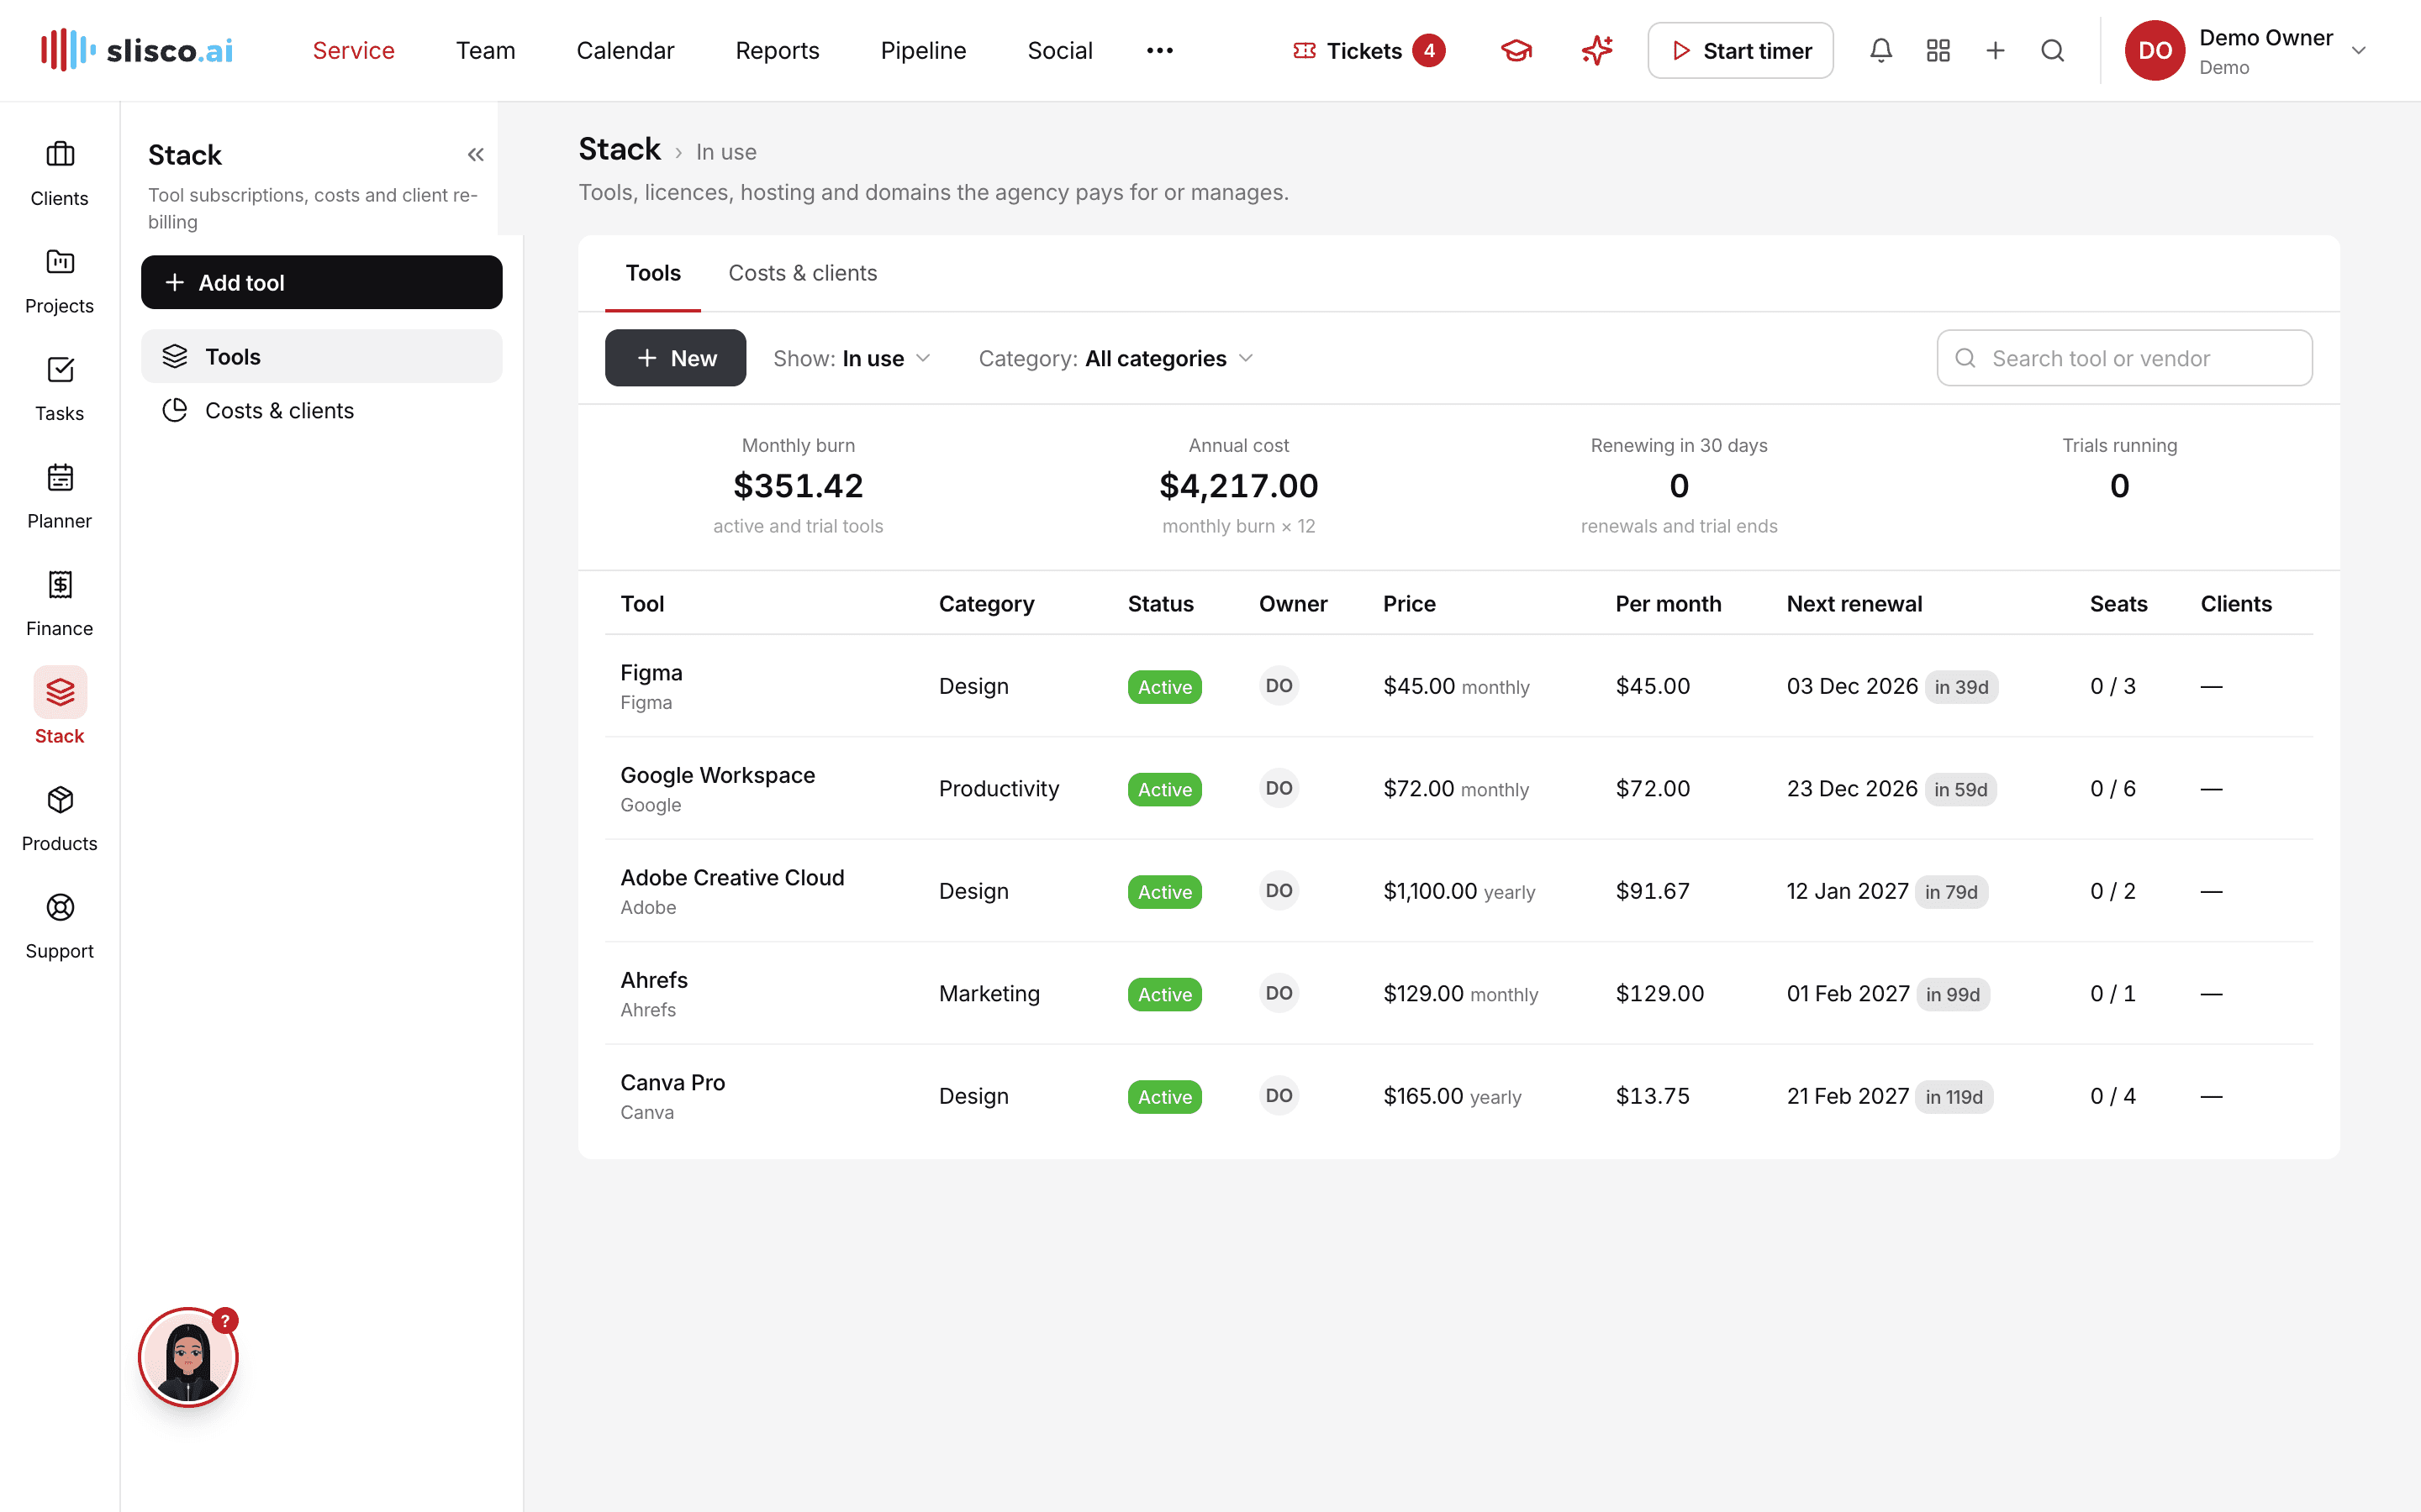2421x1512 pixels.
Task: Click Google Workspace owner DO badge
Action: (x=1279, y=788)
